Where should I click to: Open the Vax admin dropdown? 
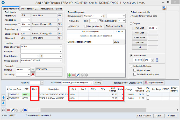coord(91,83)
